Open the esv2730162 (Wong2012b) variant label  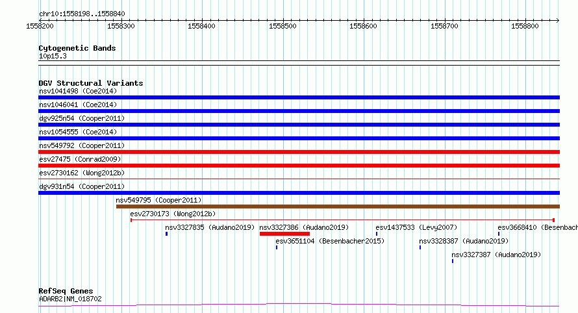[82, 173]
